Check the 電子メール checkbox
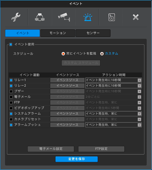Viewport: 152px width, 170px height. (11, 97)
